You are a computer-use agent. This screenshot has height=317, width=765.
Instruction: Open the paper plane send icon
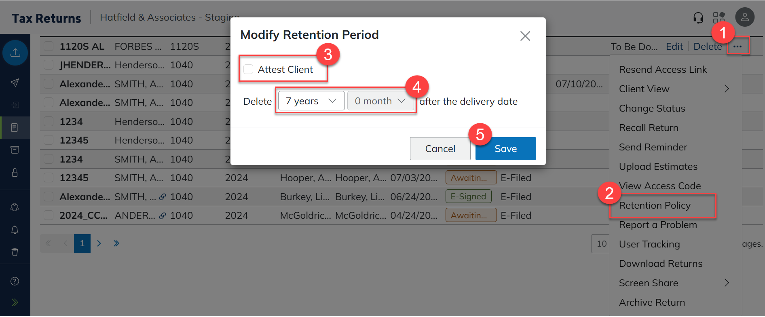[x=15, y=83]
